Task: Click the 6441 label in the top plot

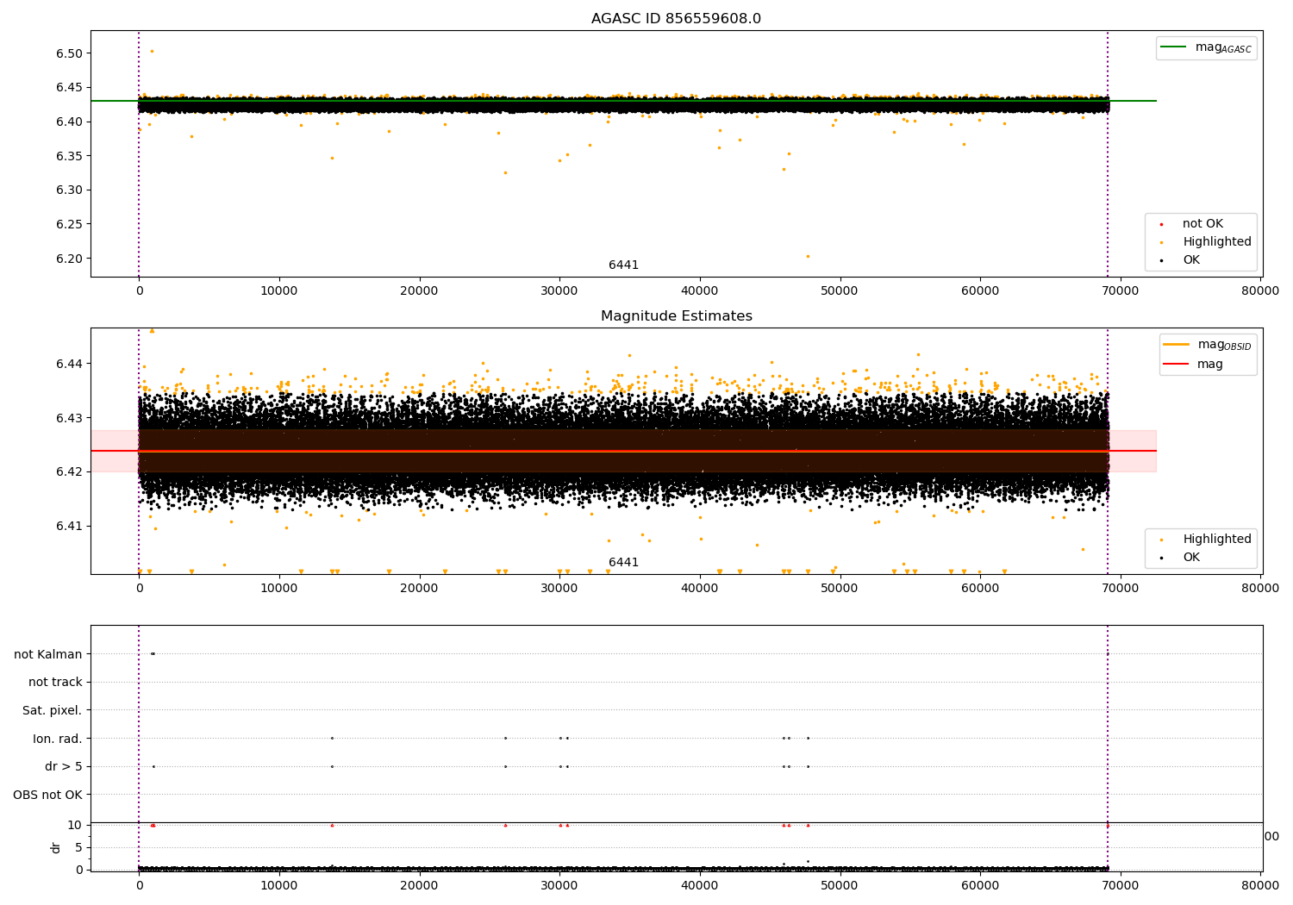Action: [x=623, y=265]
